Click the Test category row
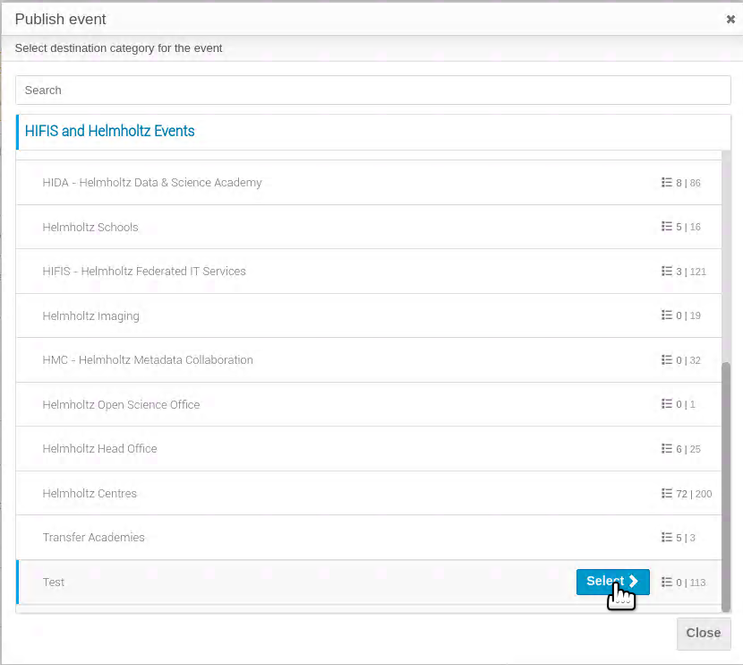The image size is (743, 665). [x=369, y=582]
